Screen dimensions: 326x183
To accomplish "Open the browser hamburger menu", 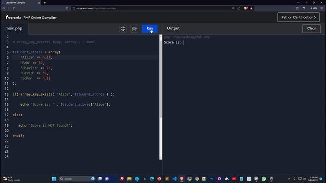I will point(322,8).
